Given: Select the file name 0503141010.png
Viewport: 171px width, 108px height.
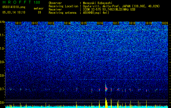Looking at the screenshot, I should click(14, 7).
